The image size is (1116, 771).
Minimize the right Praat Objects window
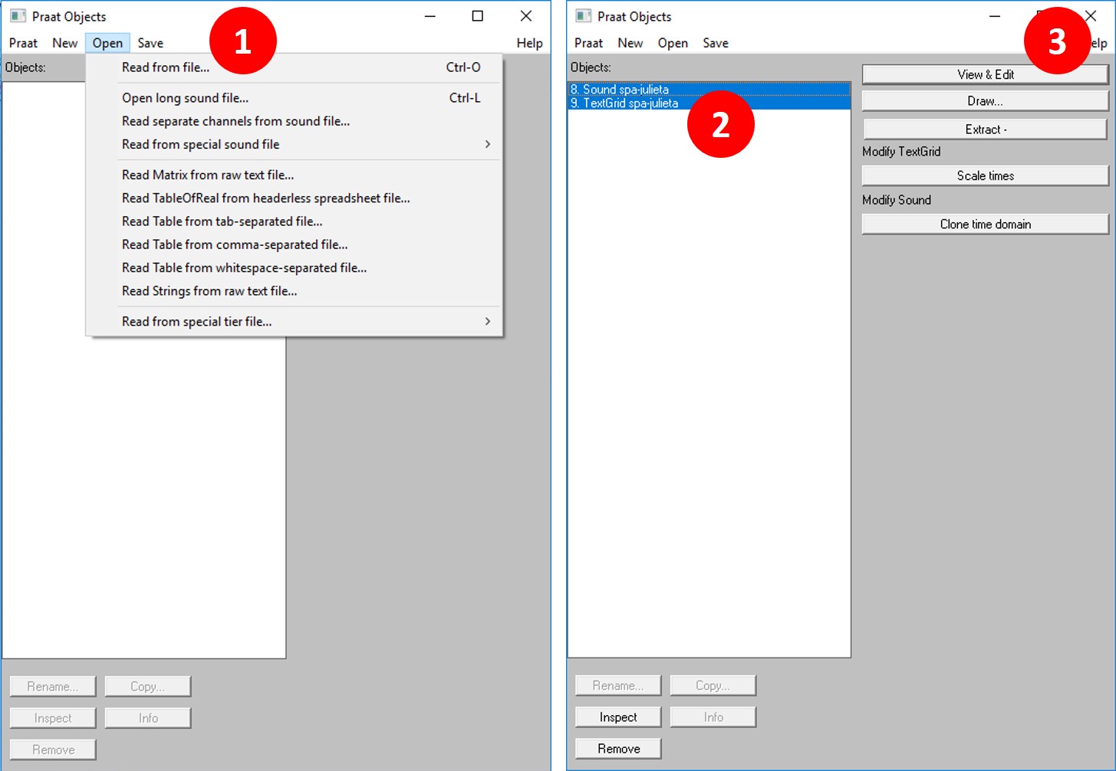995,16
